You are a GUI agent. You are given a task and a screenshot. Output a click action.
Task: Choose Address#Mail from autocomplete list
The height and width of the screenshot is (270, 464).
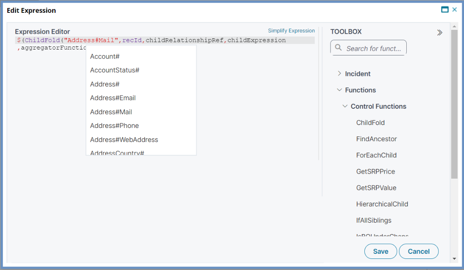(x=111, y=112)
